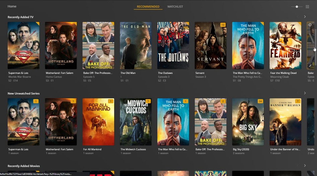This screenshot has width=317, height=176.
Task: Click the 7 badge on Under the Banner of Heaven
Action: point(298,101)
